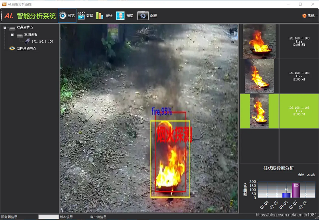This screenshot has width=319, height=220.
Task: Open the 预览 preview view icon
Action: pos(63,16)
